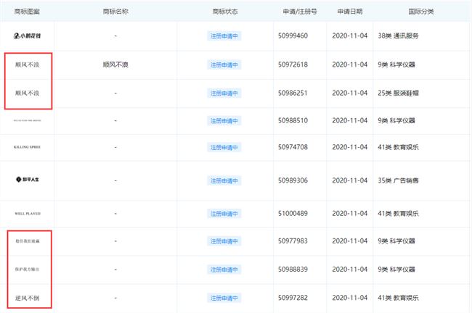472x313 pixels.
Task: Open the 逆风不倒 trademark image
Action: click(27, 298)
